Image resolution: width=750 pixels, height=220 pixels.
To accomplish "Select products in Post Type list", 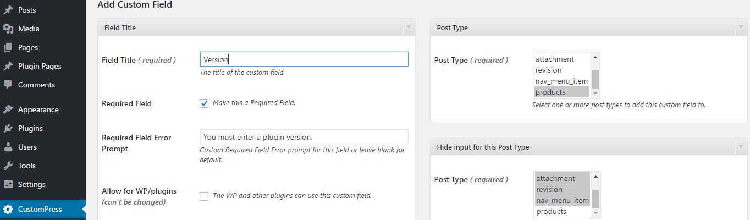I will tap(562, 92).
